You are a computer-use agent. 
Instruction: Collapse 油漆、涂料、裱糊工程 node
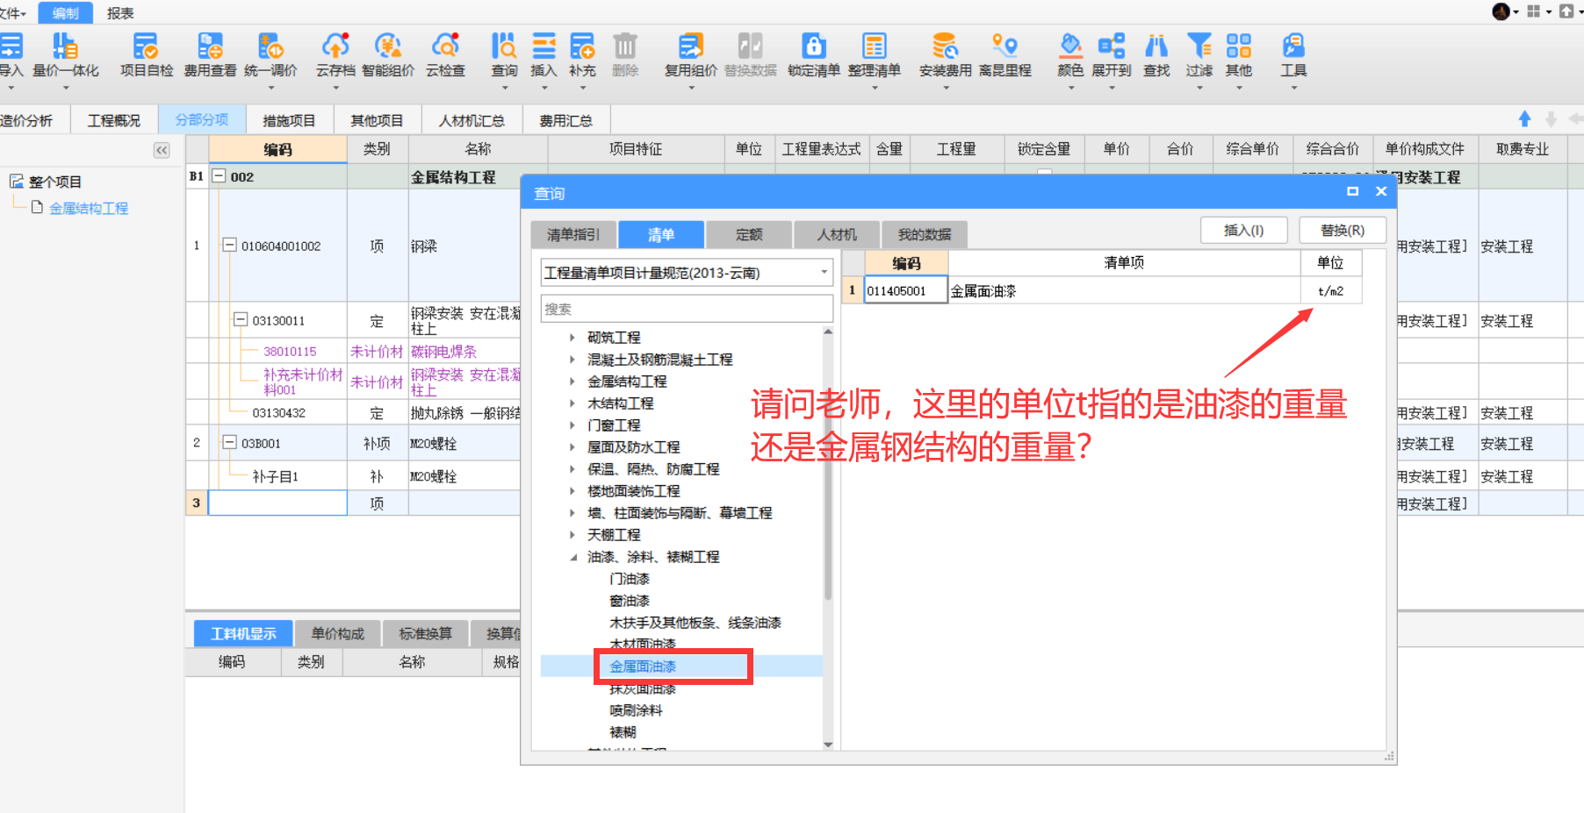point(572,557)
